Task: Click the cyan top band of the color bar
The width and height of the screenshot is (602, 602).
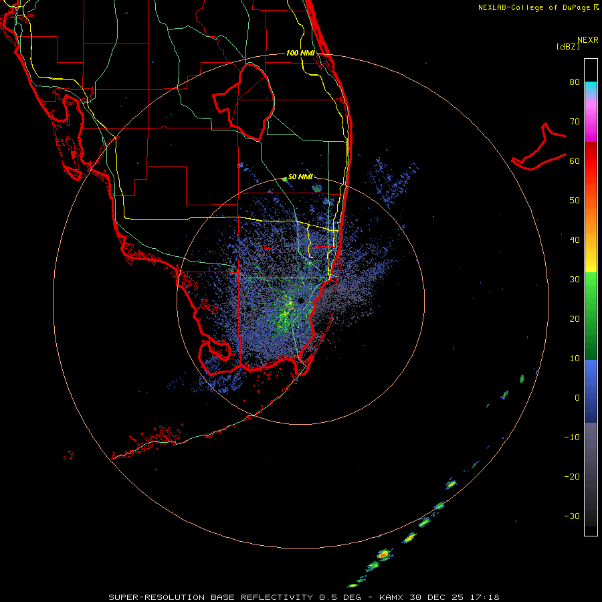Action: point(591,88)
